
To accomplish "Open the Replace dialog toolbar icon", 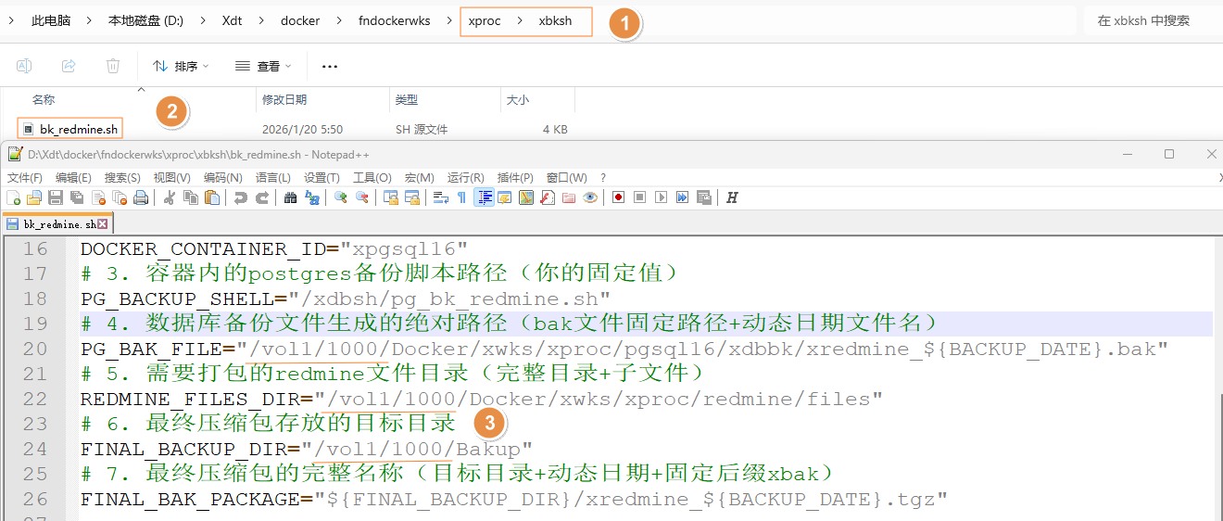I will 312,197.
